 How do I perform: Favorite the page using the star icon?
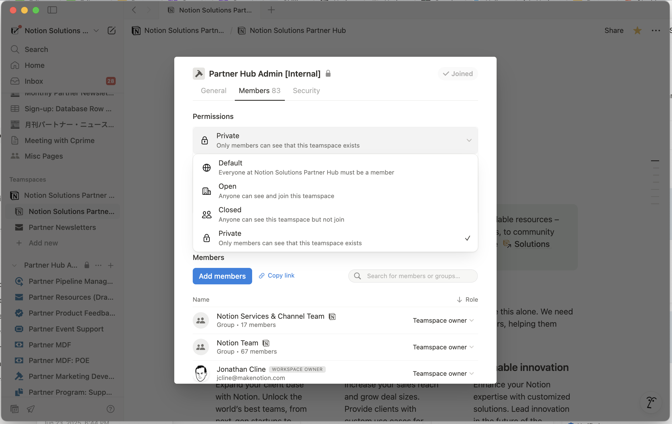(x=637, y=30)
